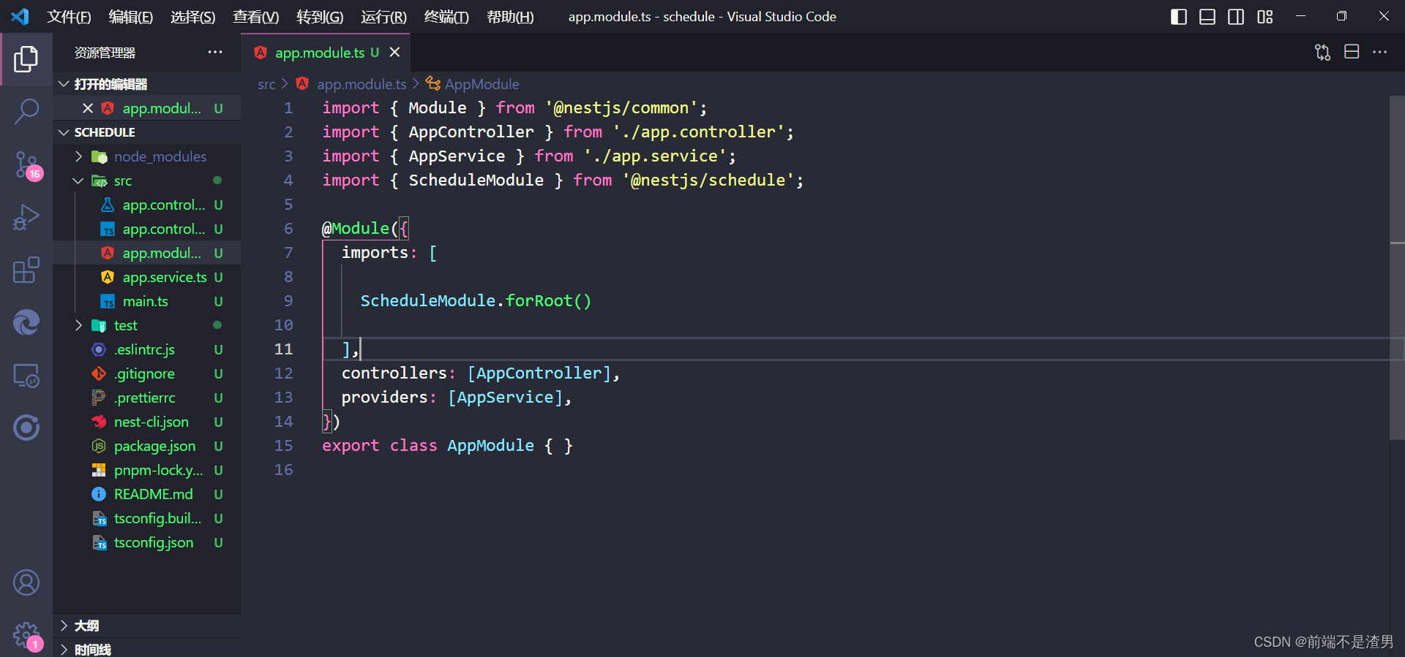Open pnpm-lock file in tree
Image resolution: width=1405 pixels, height=657 pixels.
[146, 470]
